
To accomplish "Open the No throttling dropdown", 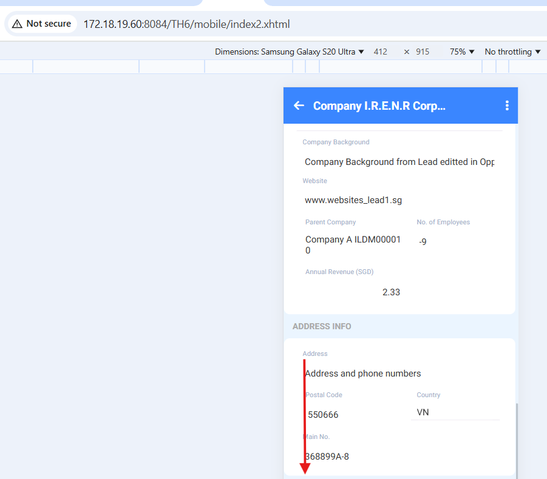I will 512,52.
